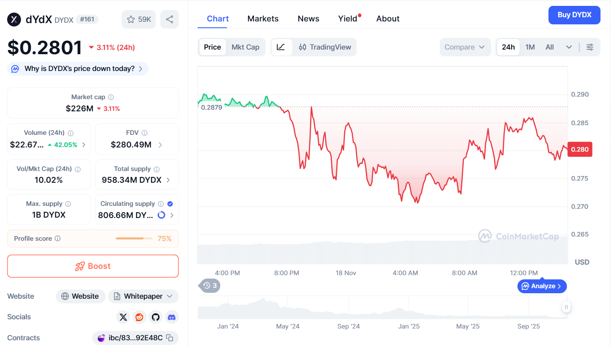
Task: Switch to TradingView candlestick chart
Action: tap(325, 47)
